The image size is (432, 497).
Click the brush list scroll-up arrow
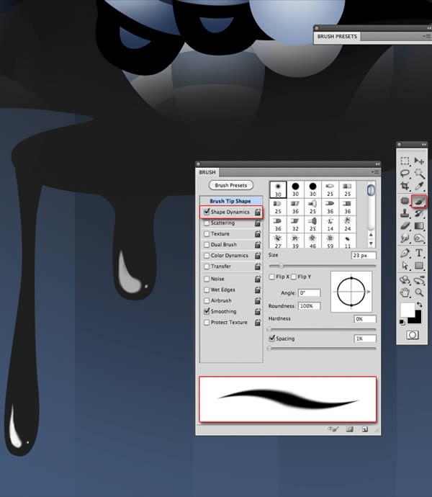(371, 235)
